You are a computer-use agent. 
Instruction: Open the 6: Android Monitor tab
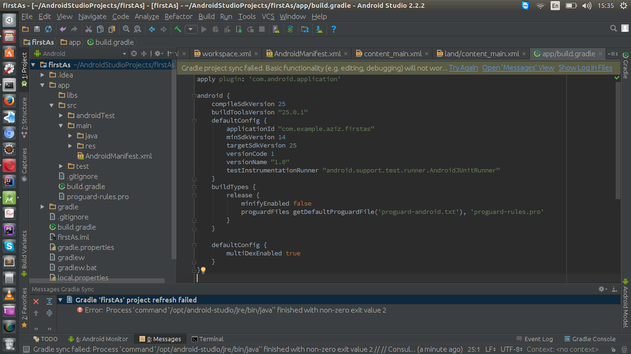tap(98, 339)
